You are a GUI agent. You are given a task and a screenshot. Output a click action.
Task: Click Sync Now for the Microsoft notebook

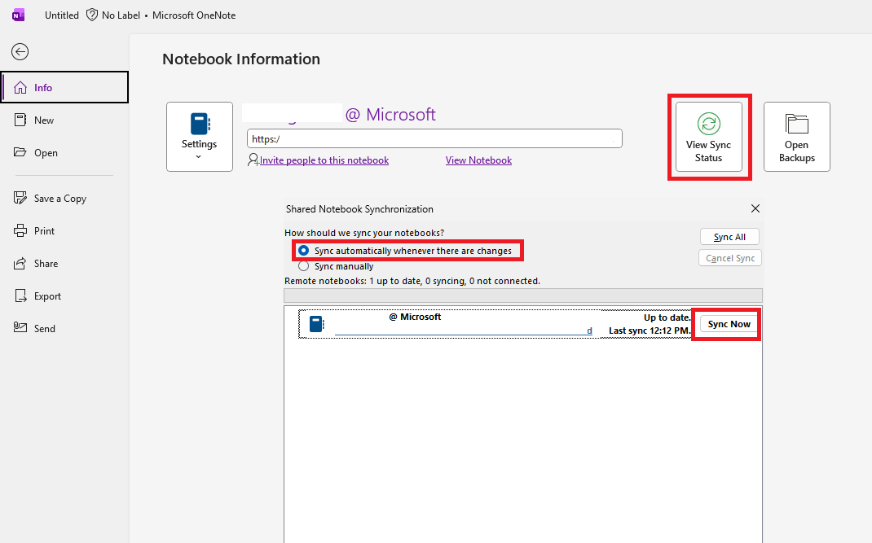[729, 324]
